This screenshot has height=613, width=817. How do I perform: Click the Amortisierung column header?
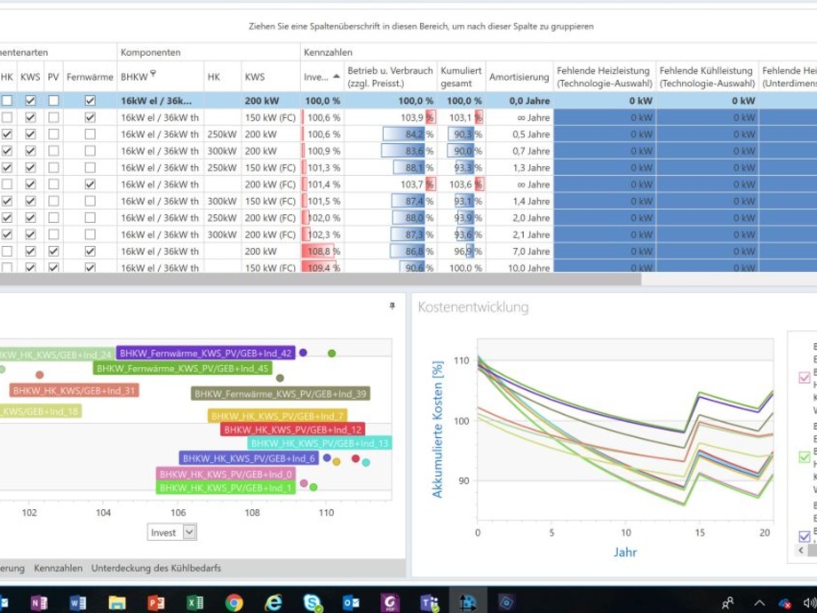pyautogui.click(x=519, y=77)
